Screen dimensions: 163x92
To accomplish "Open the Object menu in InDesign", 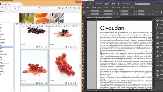I will click(106, 8).
